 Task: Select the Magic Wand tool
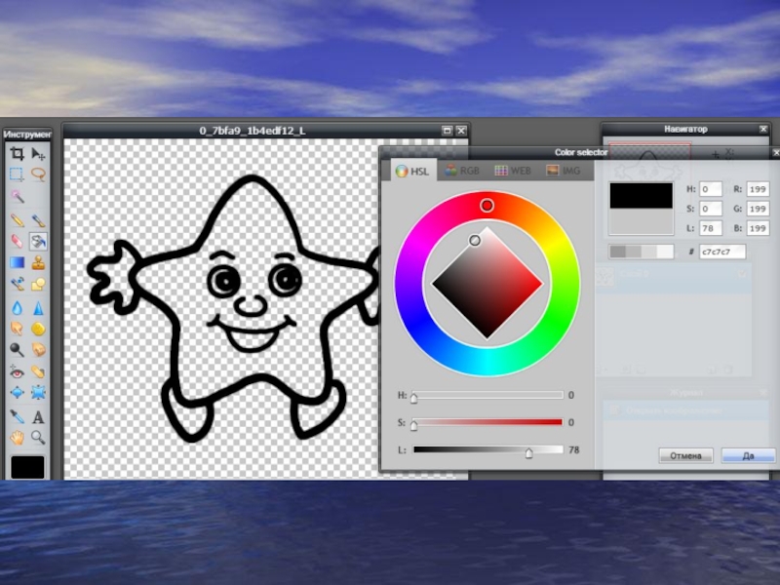pos(17,197)
